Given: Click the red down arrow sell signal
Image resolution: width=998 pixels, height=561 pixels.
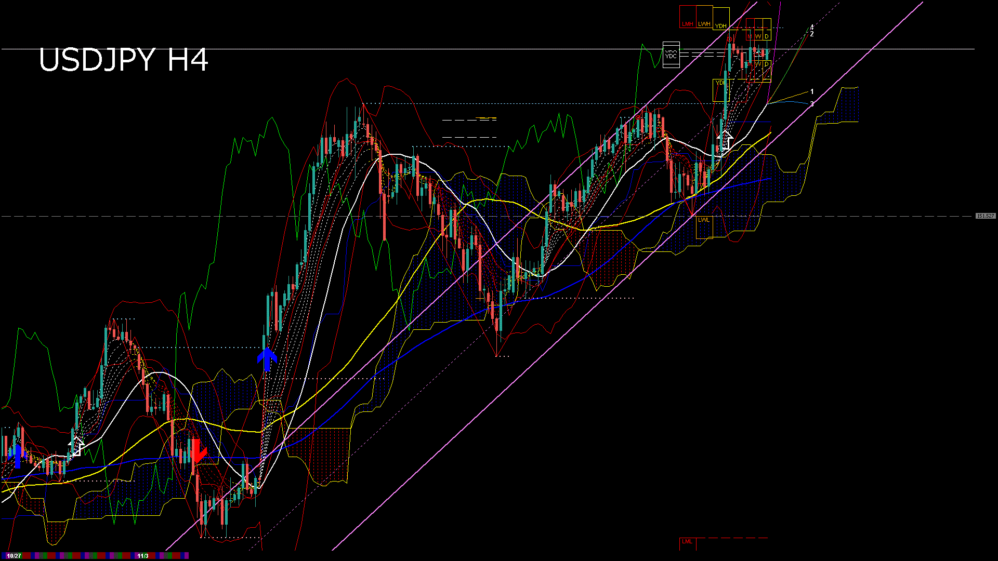Looking at the screenshot, I should 198,451.
